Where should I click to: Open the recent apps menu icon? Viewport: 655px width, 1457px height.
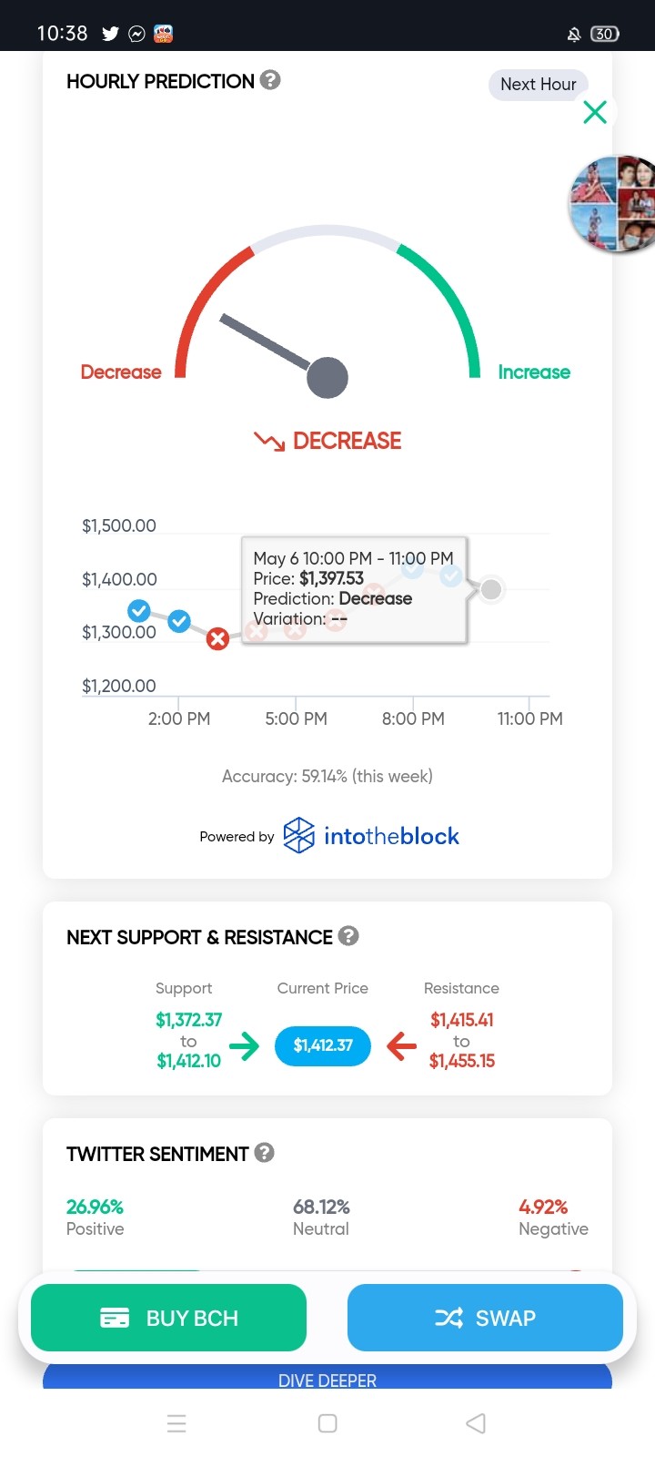[177, 1423]
